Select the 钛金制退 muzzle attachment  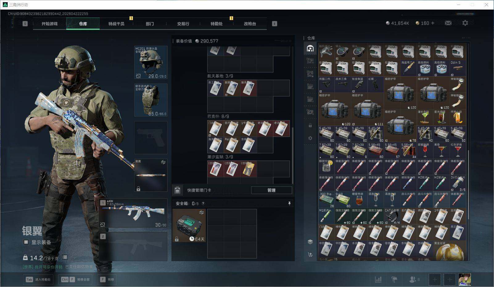pos(359,85)
